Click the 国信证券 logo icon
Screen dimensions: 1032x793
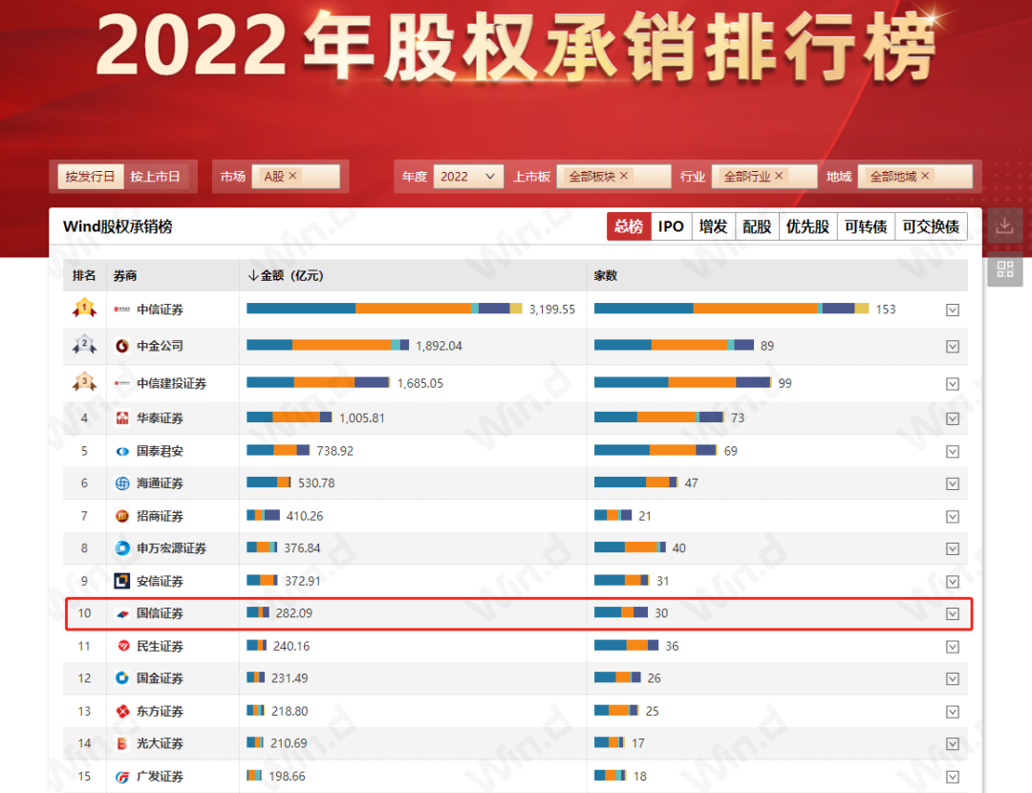[x=121, y=613]
